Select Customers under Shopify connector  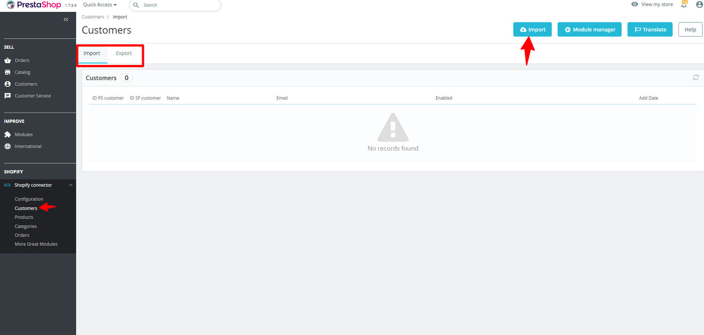point(26,209)
